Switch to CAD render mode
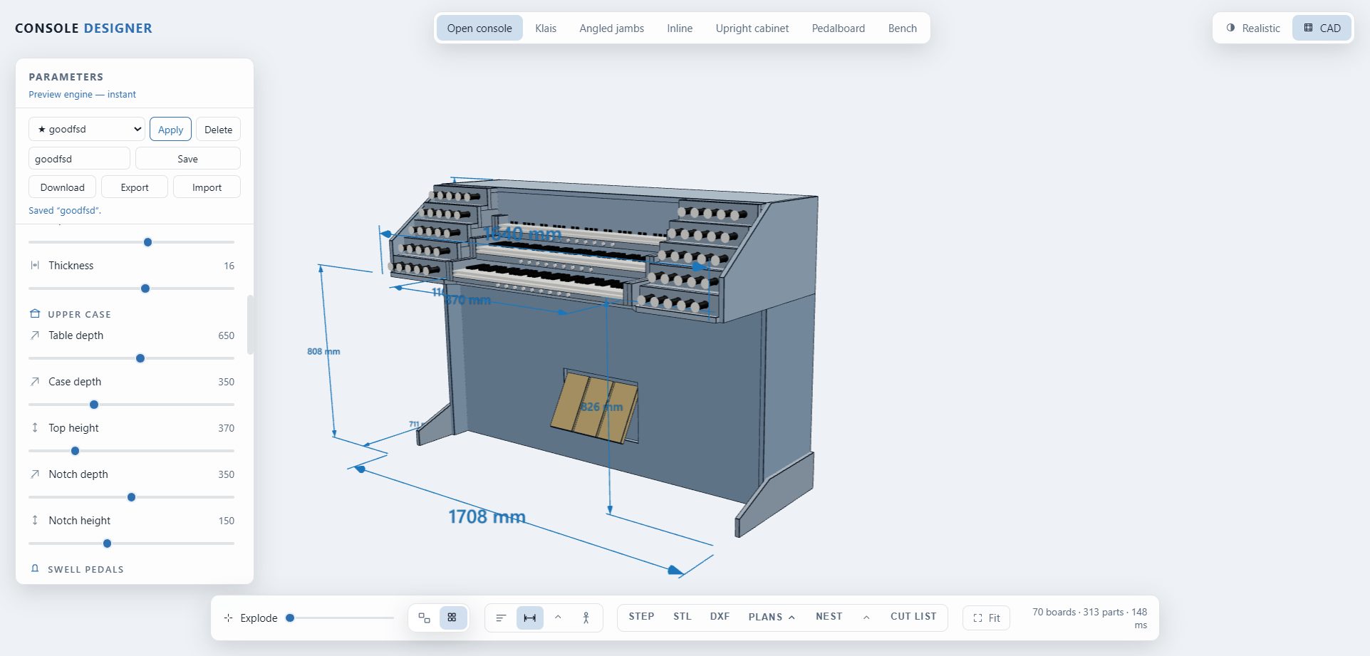 1322,28
